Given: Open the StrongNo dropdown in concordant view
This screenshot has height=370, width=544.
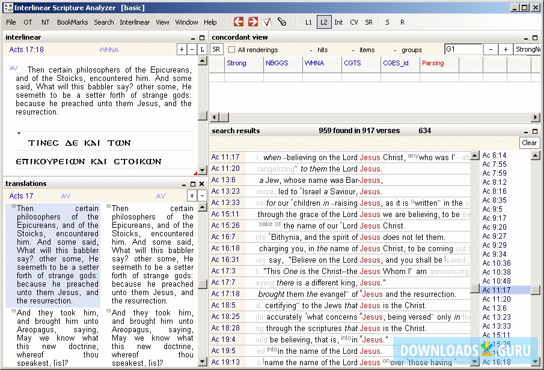Looking at the screenshot, I should [x=527, y=49].
